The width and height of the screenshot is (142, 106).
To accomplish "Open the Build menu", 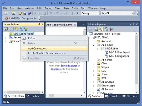I will click(x=39, y=8).
